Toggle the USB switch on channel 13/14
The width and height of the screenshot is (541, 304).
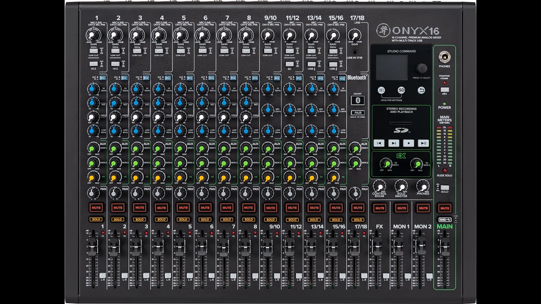click(x=311, y=64)
